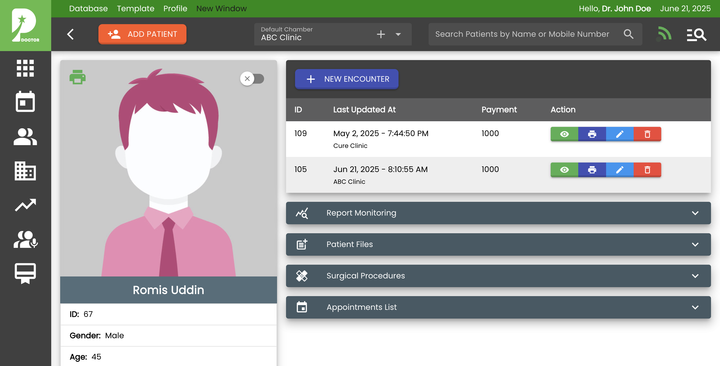This screenshot has height=366, width=720.
Task: Click the Last Updated At column header
Action: [x=364, y=109]
